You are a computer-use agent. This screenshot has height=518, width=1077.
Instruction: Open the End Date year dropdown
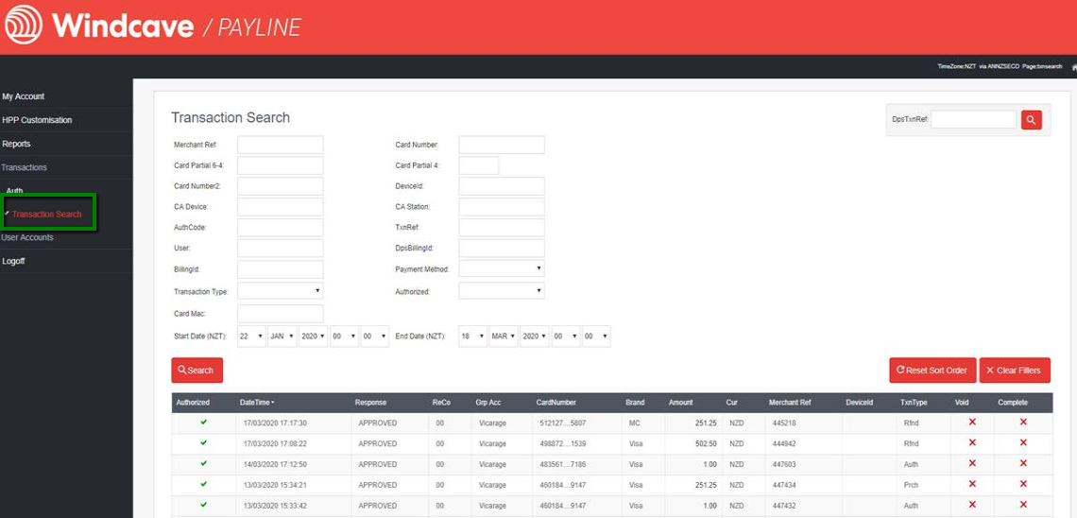coord(535,336)
